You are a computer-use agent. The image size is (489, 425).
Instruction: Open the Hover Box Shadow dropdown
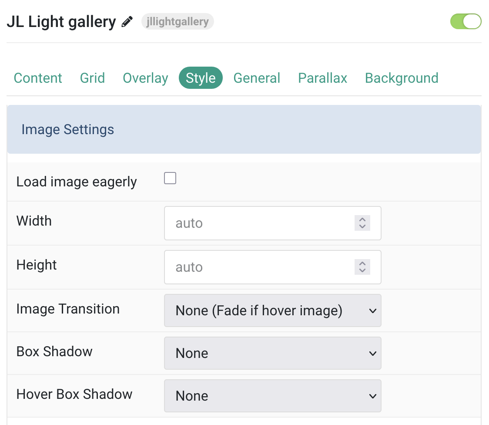point(273,396)
